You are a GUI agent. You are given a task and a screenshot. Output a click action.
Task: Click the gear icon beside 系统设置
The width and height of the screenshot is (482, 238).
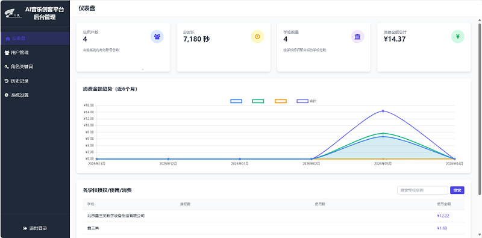[x=7, y=95]
